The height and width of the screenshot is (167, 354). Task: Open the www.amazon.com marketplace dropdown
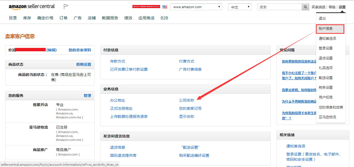click(x=196, y=7)
